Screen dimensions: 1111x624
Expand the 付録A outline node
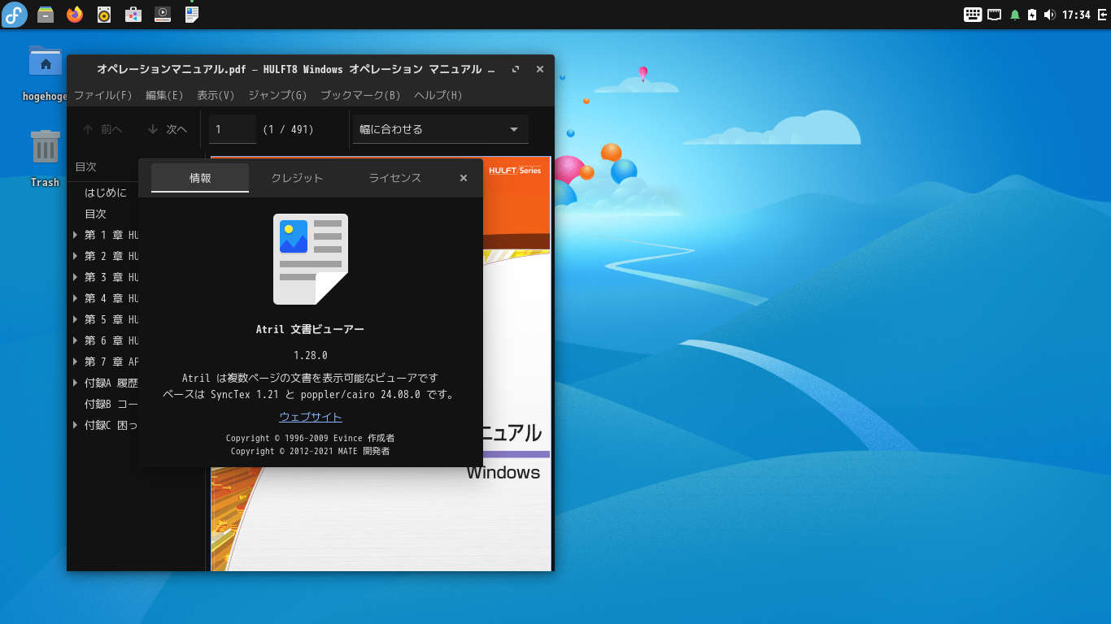76,383
